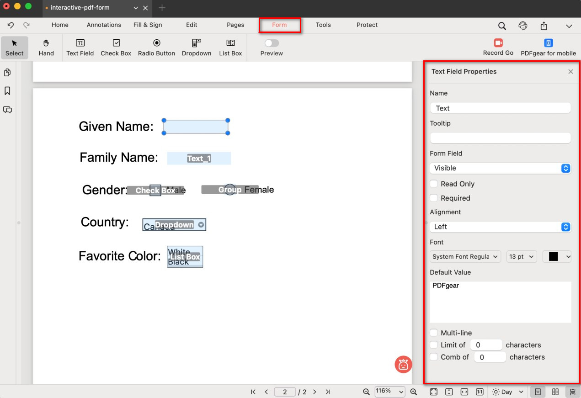Click the search magnifier icon

pyautogui.click(x=502, y=26)
